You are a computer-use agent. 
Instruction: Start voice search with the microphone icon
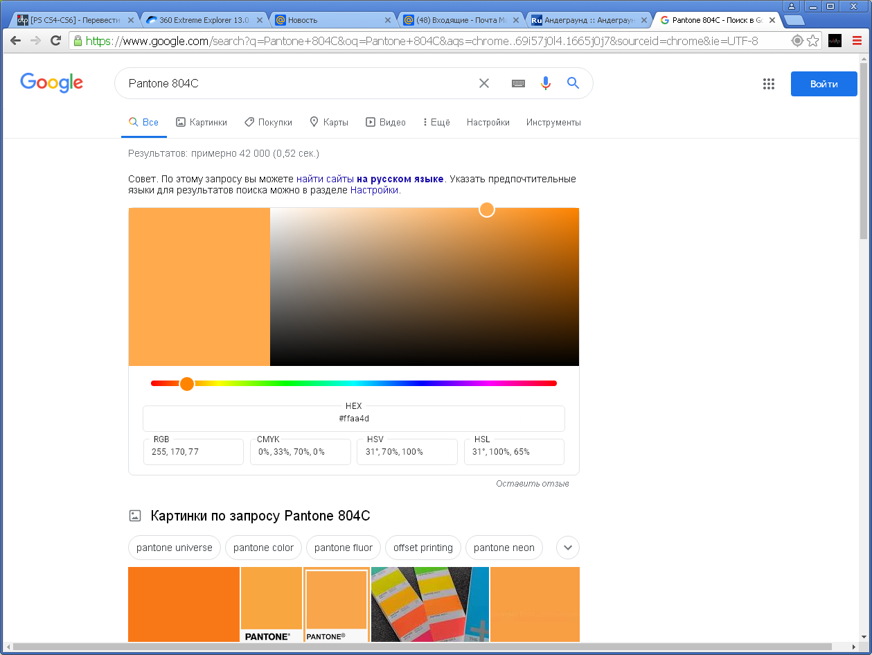coord(546,83)
